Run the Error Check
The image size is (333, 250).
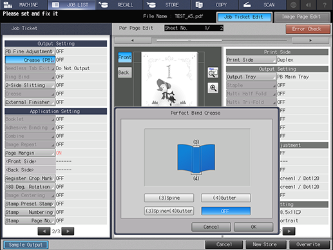tap(308, 29)
